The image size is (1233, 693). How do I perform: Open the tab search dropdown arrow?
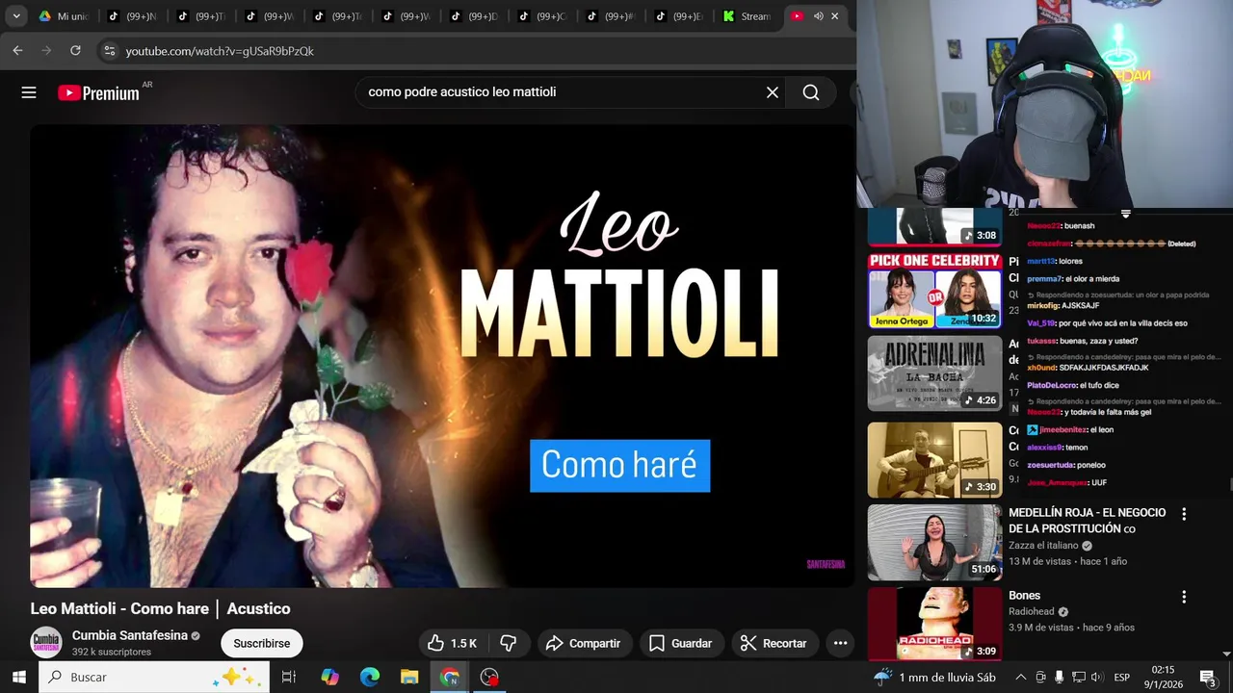tap(16, 16)
